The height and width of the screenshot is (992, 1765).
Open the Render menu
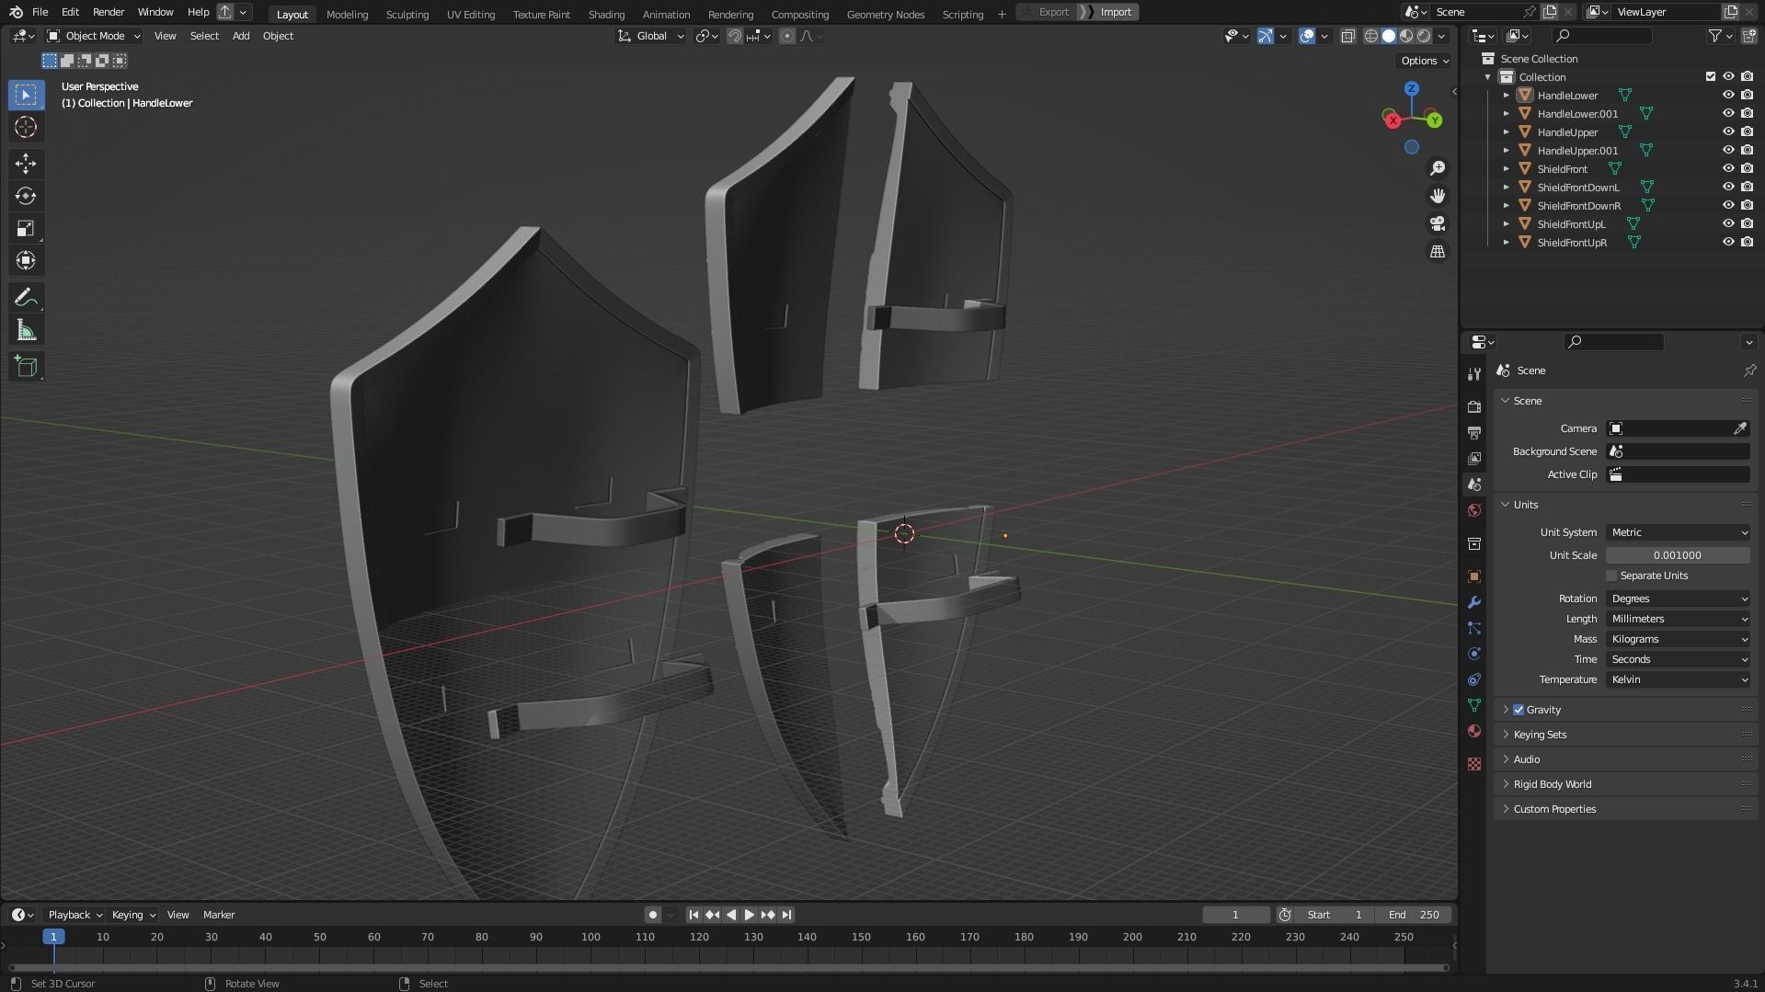click(x=109, y=12)
